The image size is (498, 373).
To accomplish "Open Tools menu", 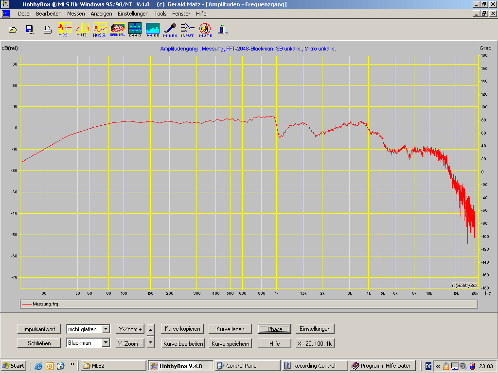I will [160, 14].
